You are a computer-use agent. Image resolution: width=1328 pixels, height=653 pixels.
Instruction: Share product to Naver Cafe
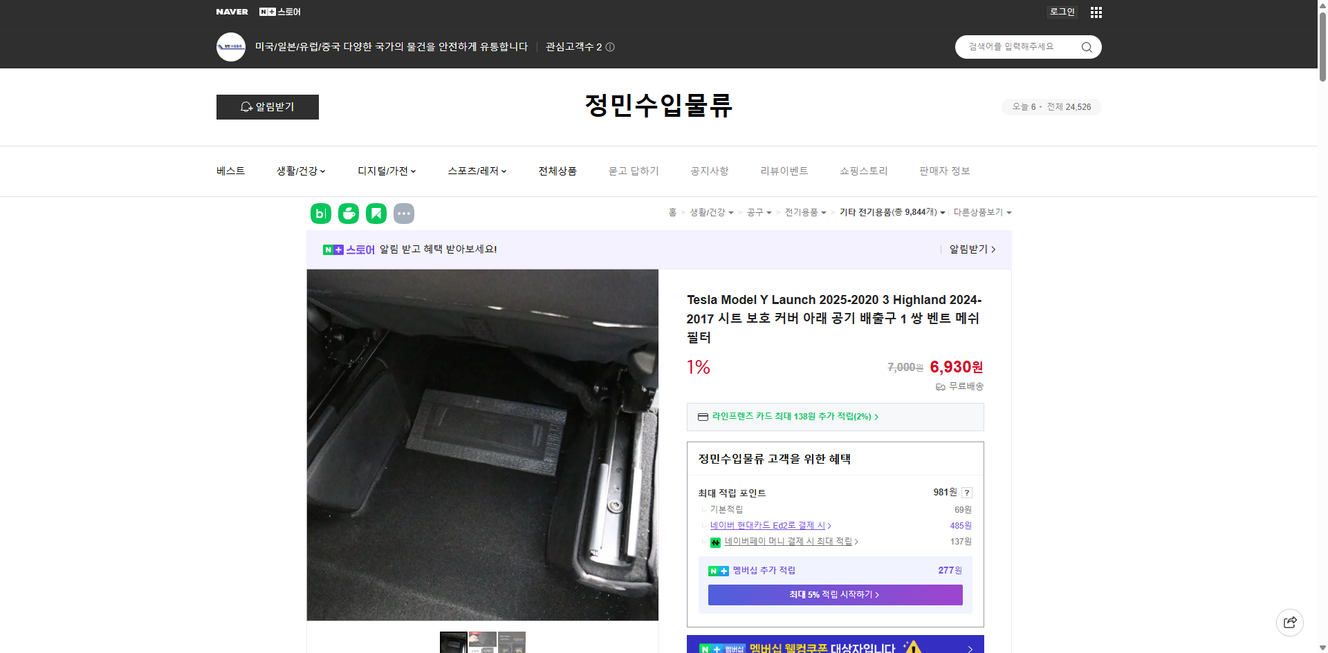coord(348,214)
